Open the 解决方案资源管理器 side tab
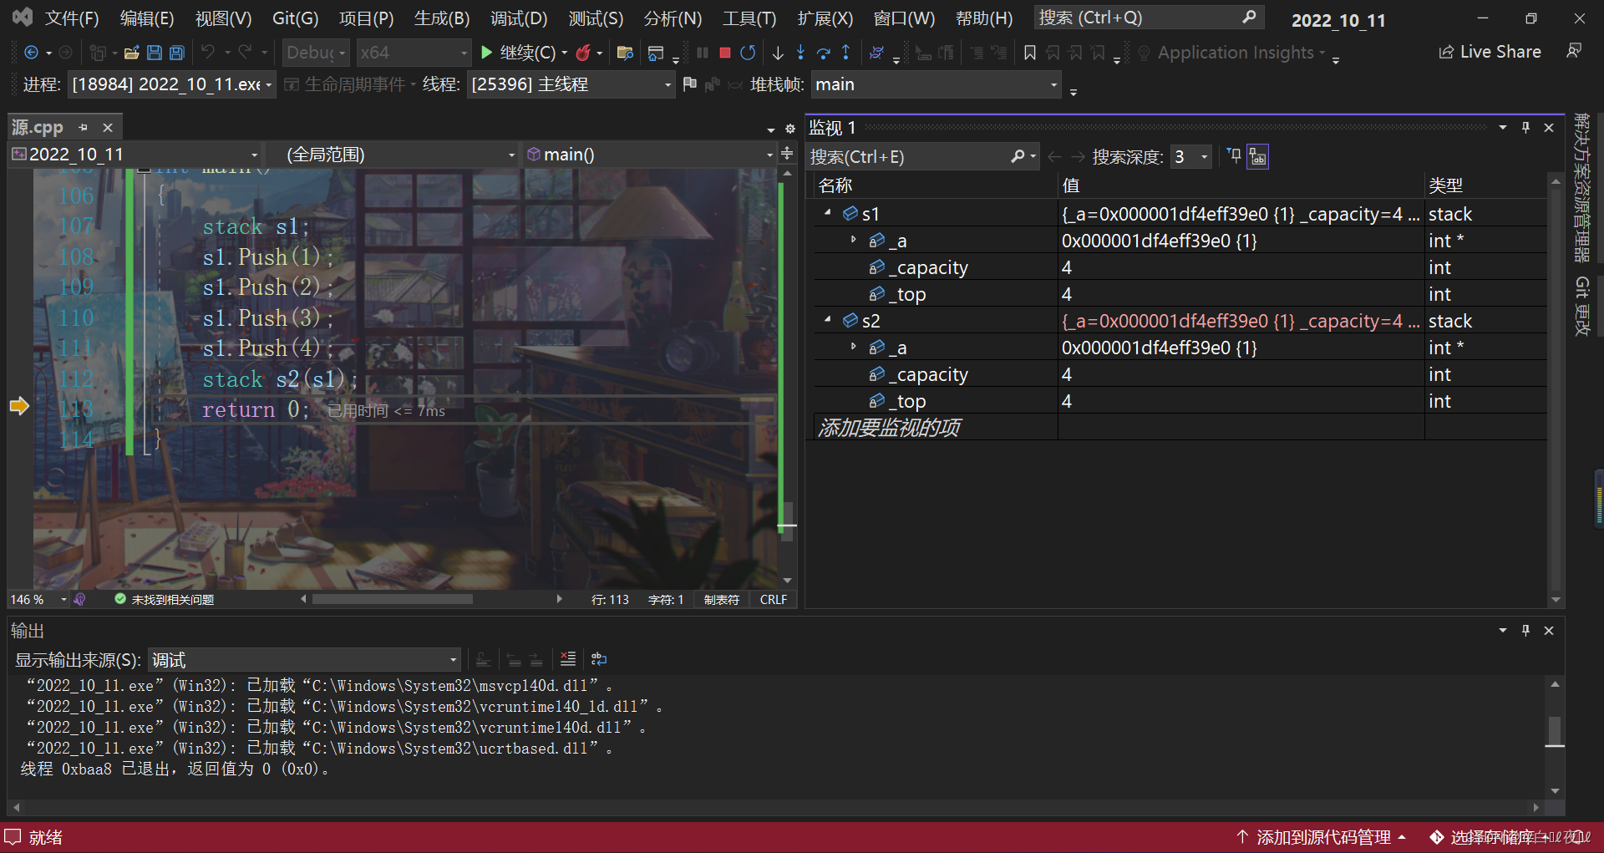Viewport: 1604px width, 853px height. pos(1581,187)
